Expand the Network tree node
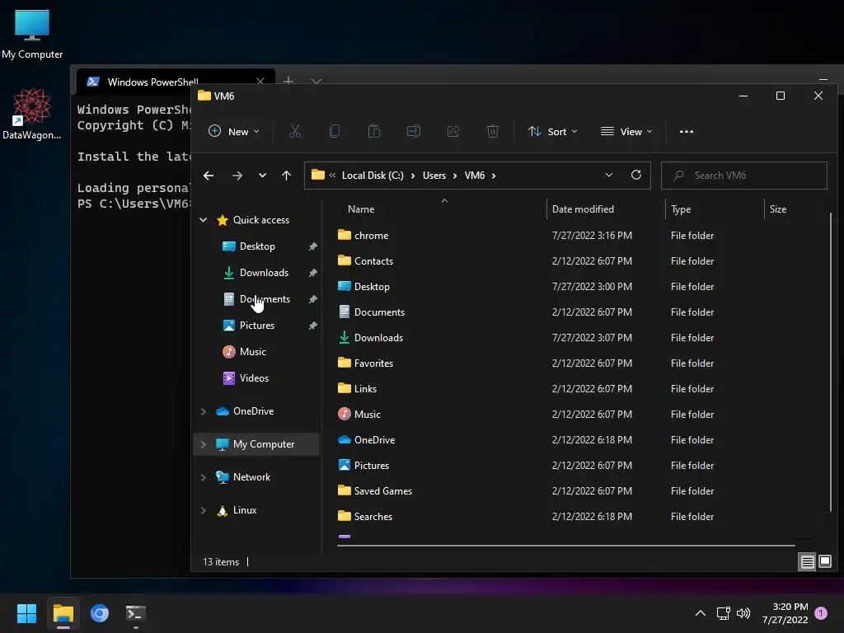Viewport: 844px width, 633px height. 203,477
